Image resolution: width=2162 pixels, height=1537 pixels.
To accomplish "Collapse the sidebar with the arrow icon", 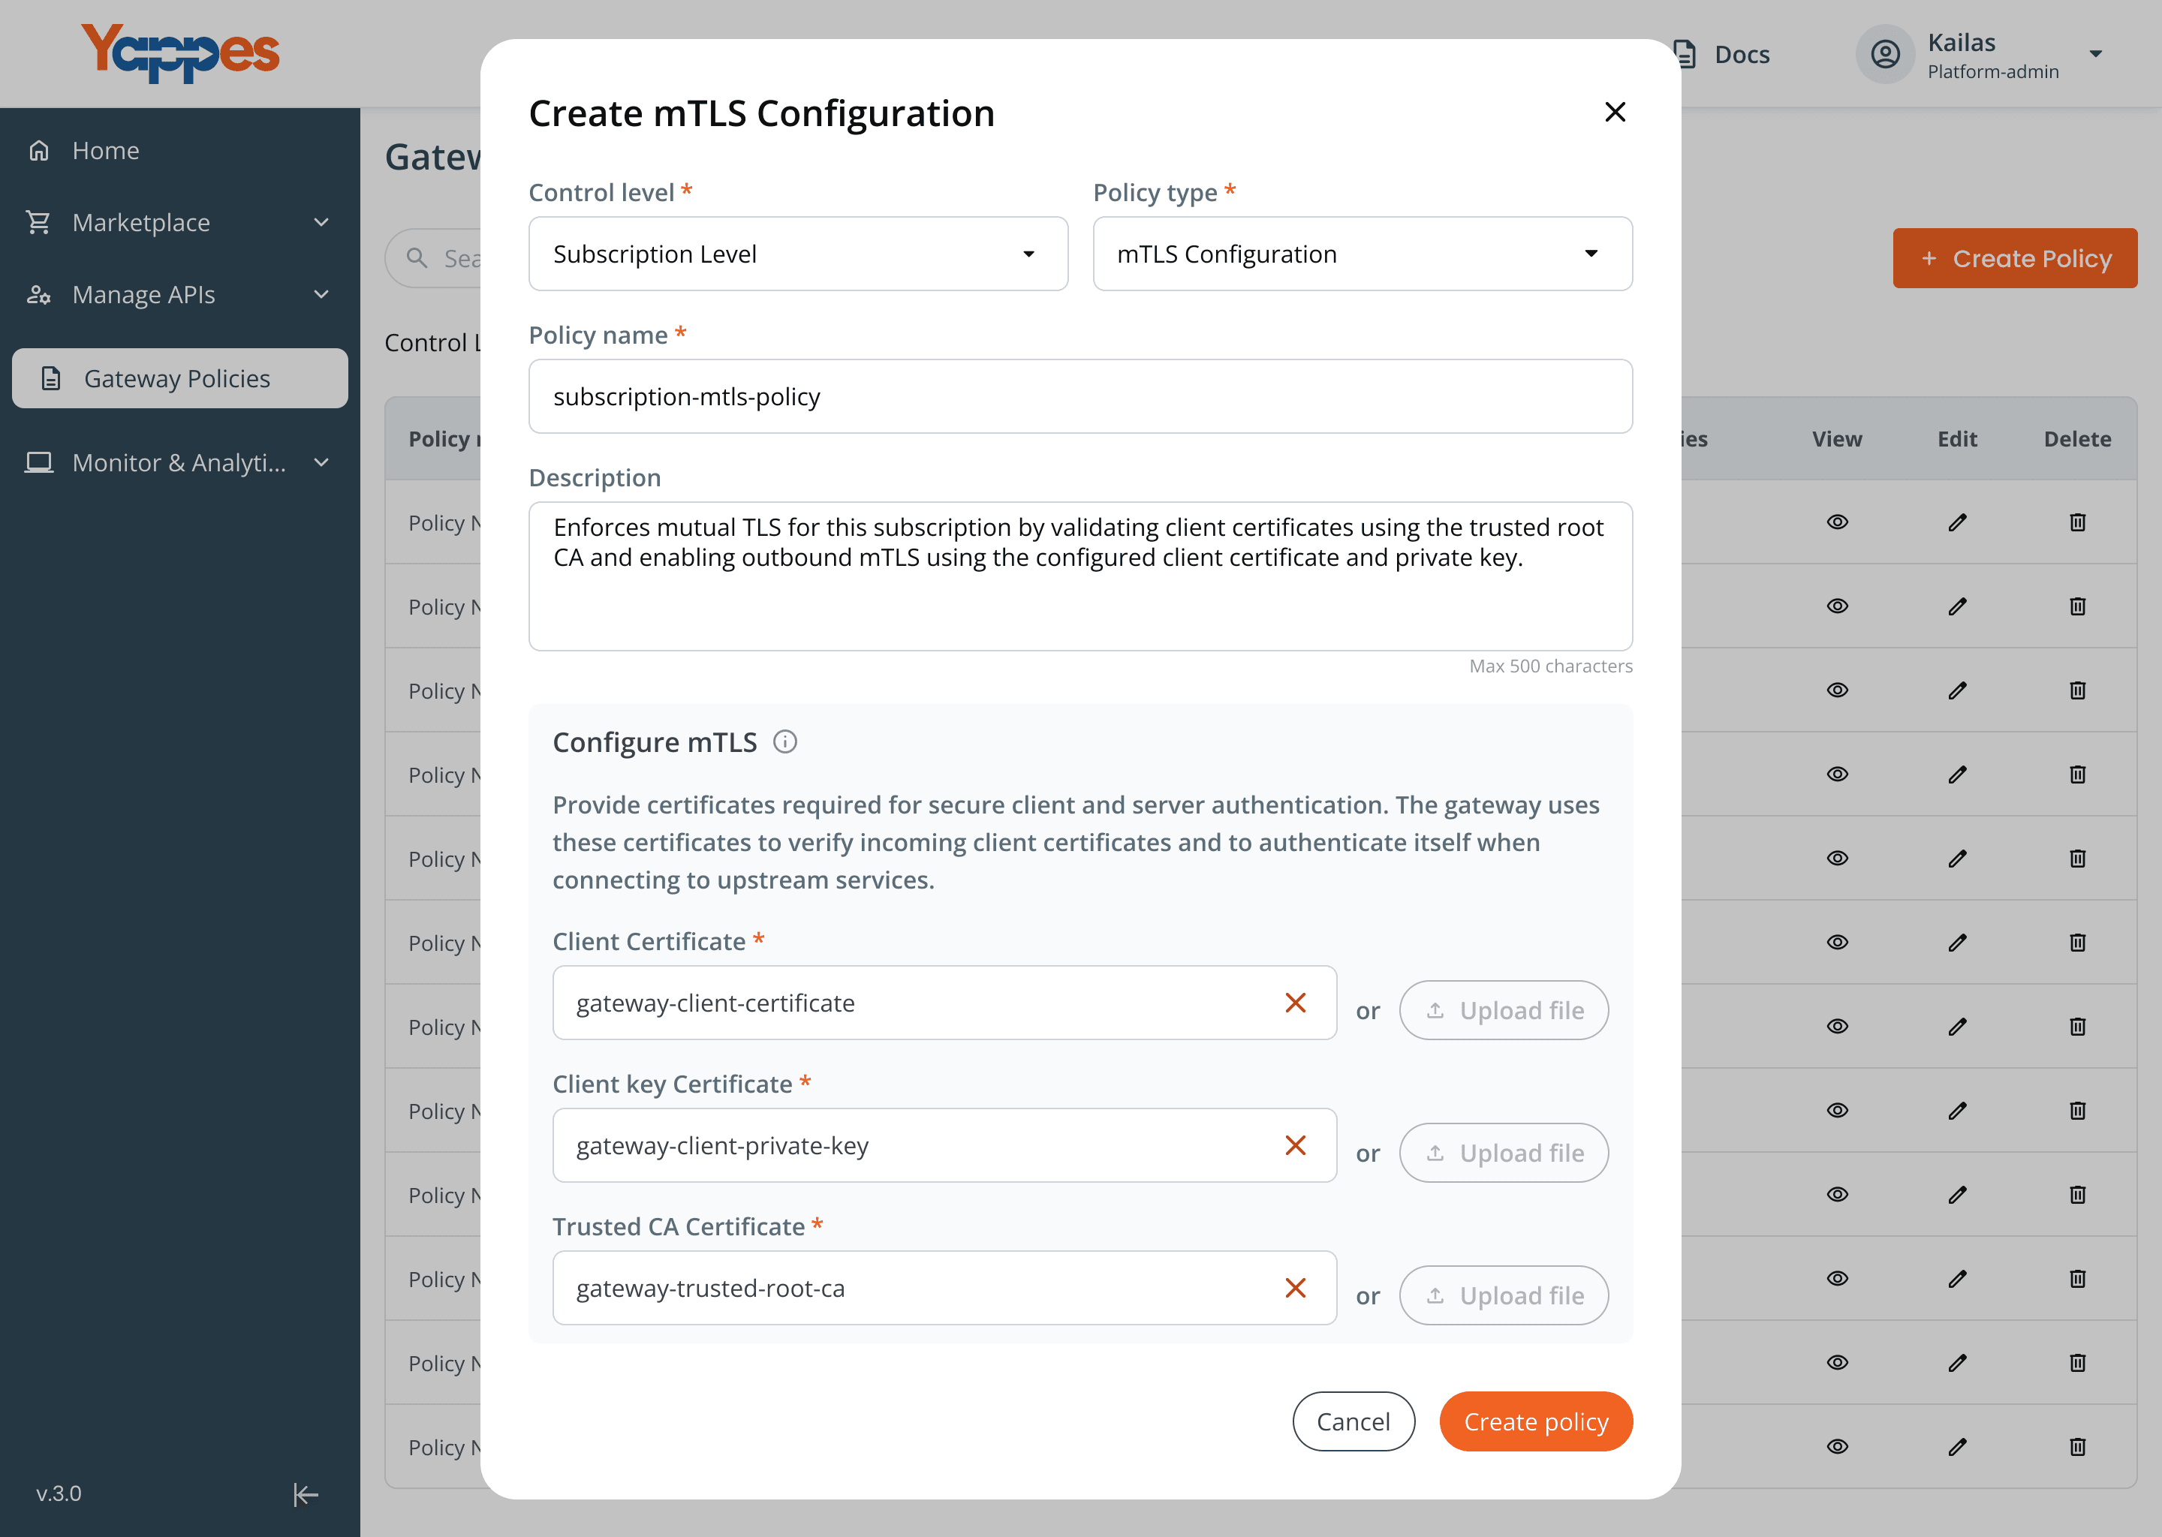I will (305, 1494).
